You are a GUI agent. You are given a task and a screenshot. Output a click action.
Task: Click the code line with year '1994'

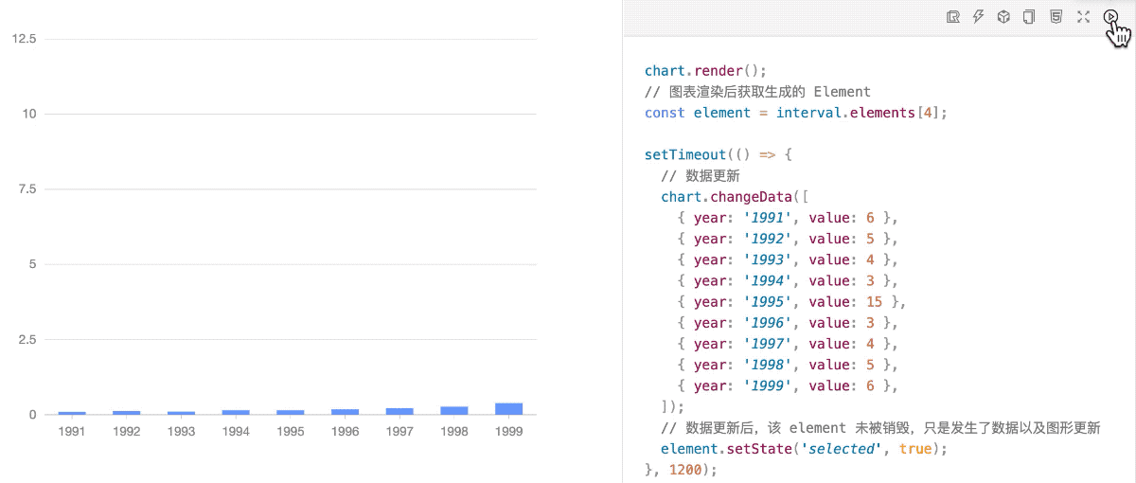pos(788,281)
